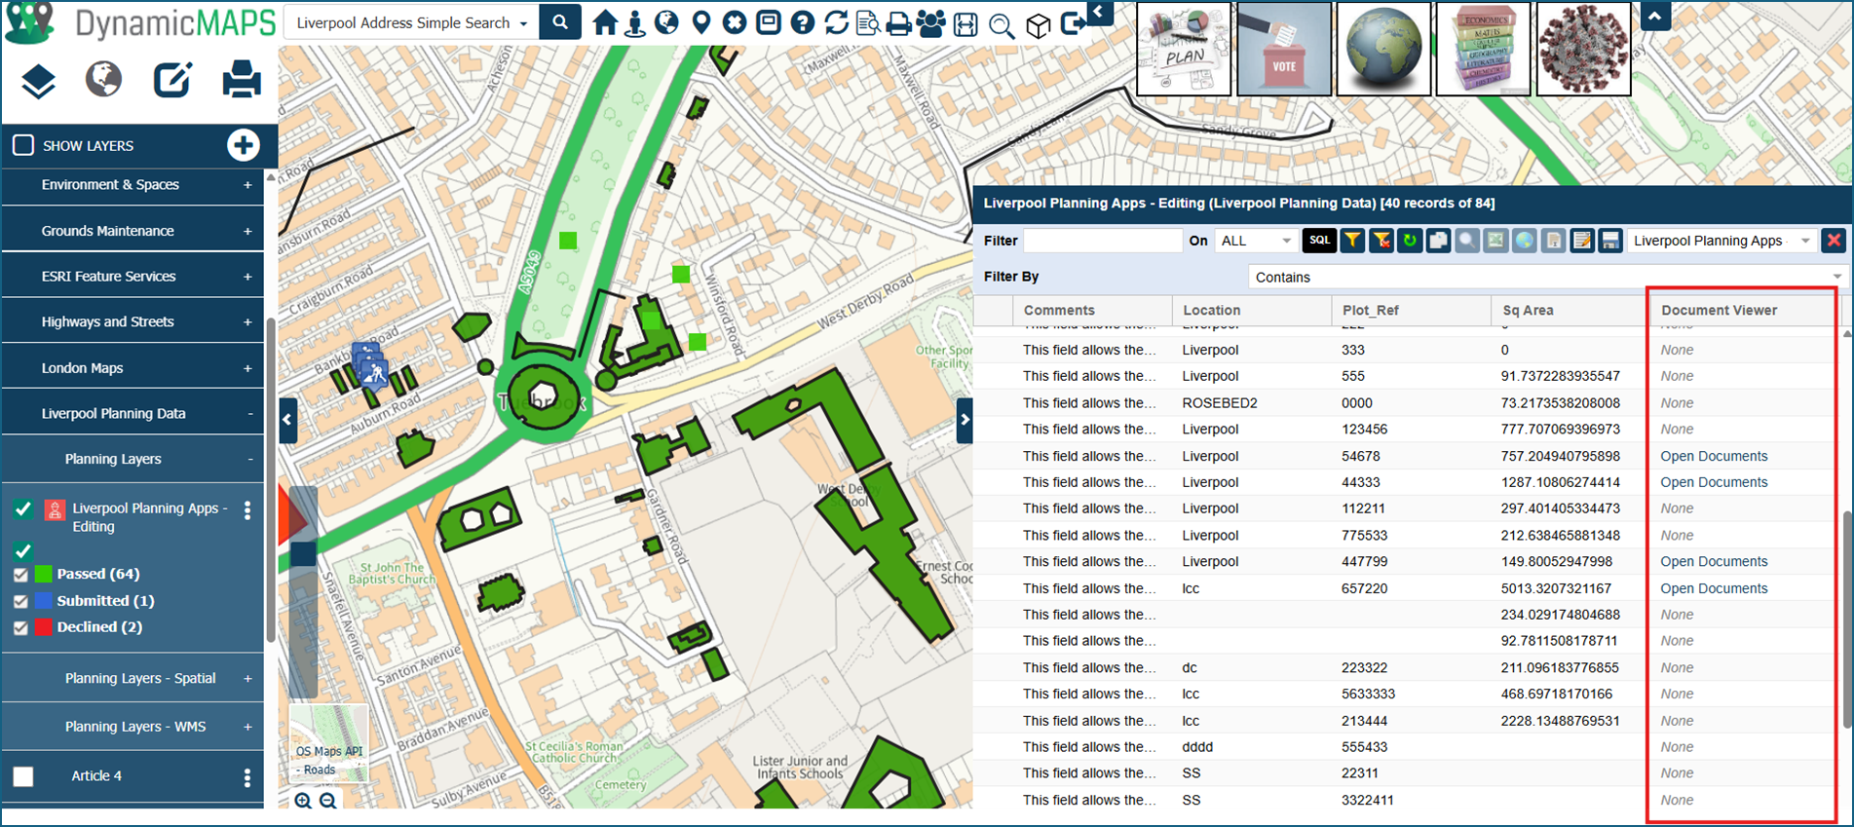Expand Environment & Spaces group
Image resolution: width=1854 pixels, height=827 pixels.
[247, 185]
